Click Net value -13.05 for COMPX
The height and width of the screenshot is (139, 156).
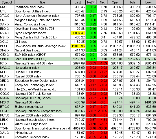[102, 111]
